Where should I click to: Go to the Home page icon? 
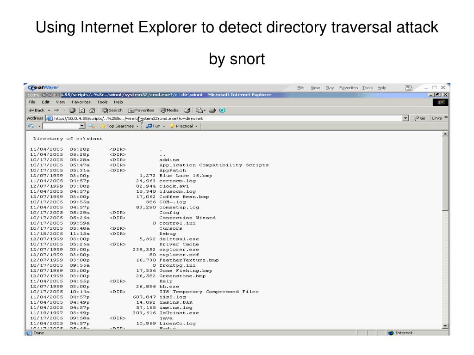tap(92, 110)
